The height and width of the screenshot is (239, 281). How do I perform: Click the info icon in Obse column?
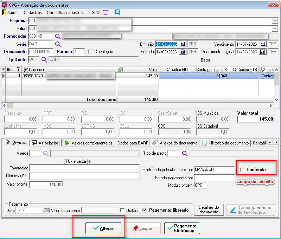262,69
